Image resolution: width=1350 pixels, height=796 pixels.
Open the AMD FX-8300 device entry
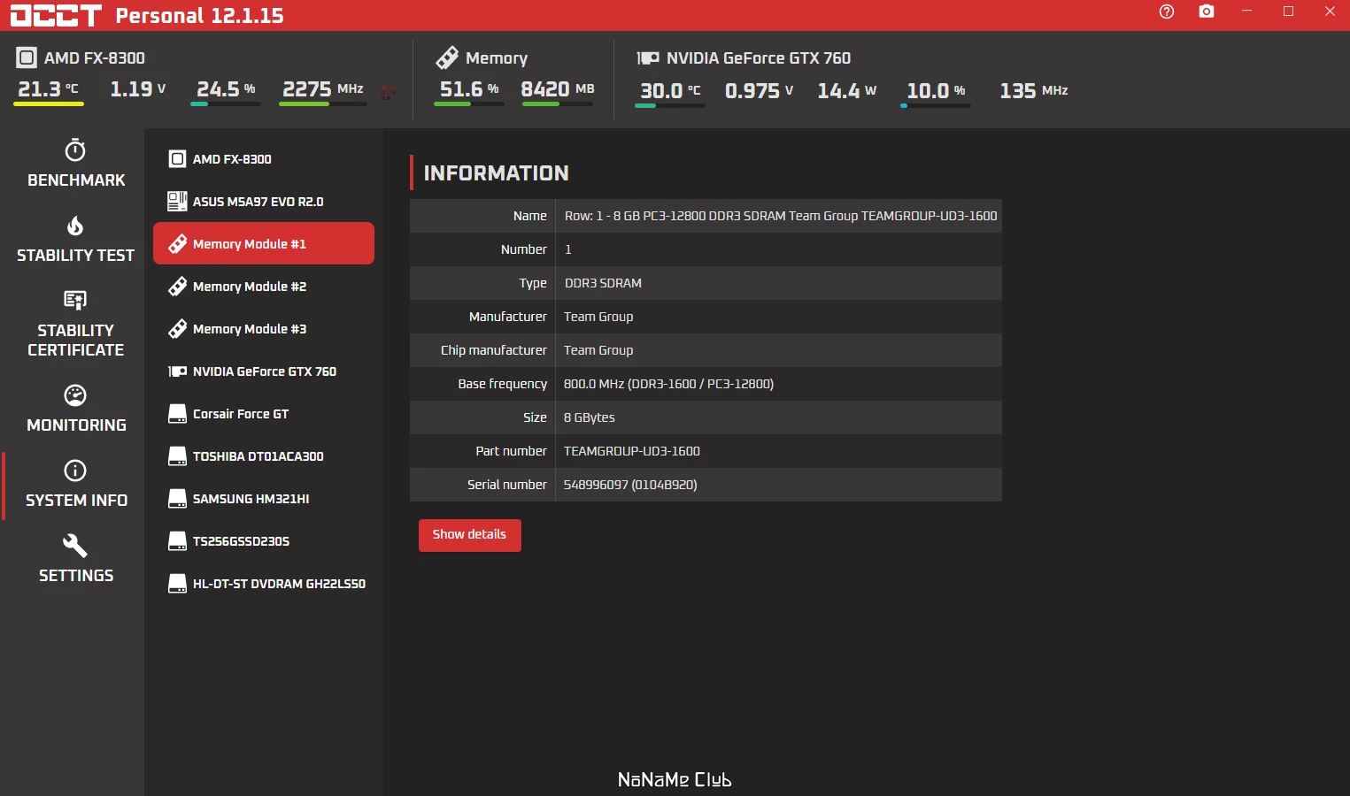coord(264,159)
